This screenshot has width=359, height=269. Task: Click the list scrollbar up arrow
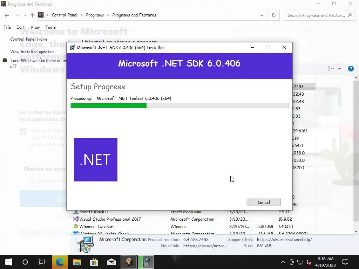pos(356,78)
